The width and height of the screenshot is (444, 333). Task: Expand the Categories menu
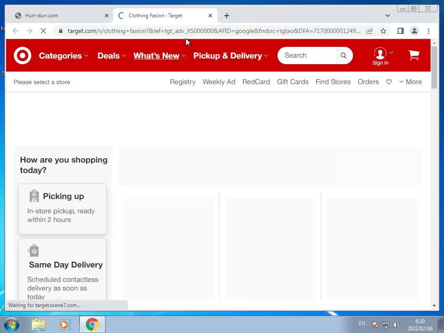pyautogui.click(x=63, y=56)
